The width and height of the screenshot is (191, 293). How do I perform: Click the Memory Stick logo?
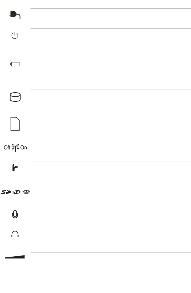(x=26, y=192)
